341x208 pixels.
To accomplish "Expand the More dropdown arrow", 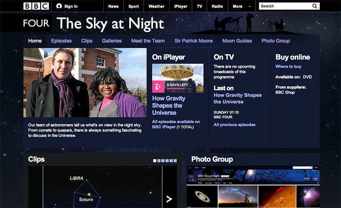I will click(x=249, y=6).
